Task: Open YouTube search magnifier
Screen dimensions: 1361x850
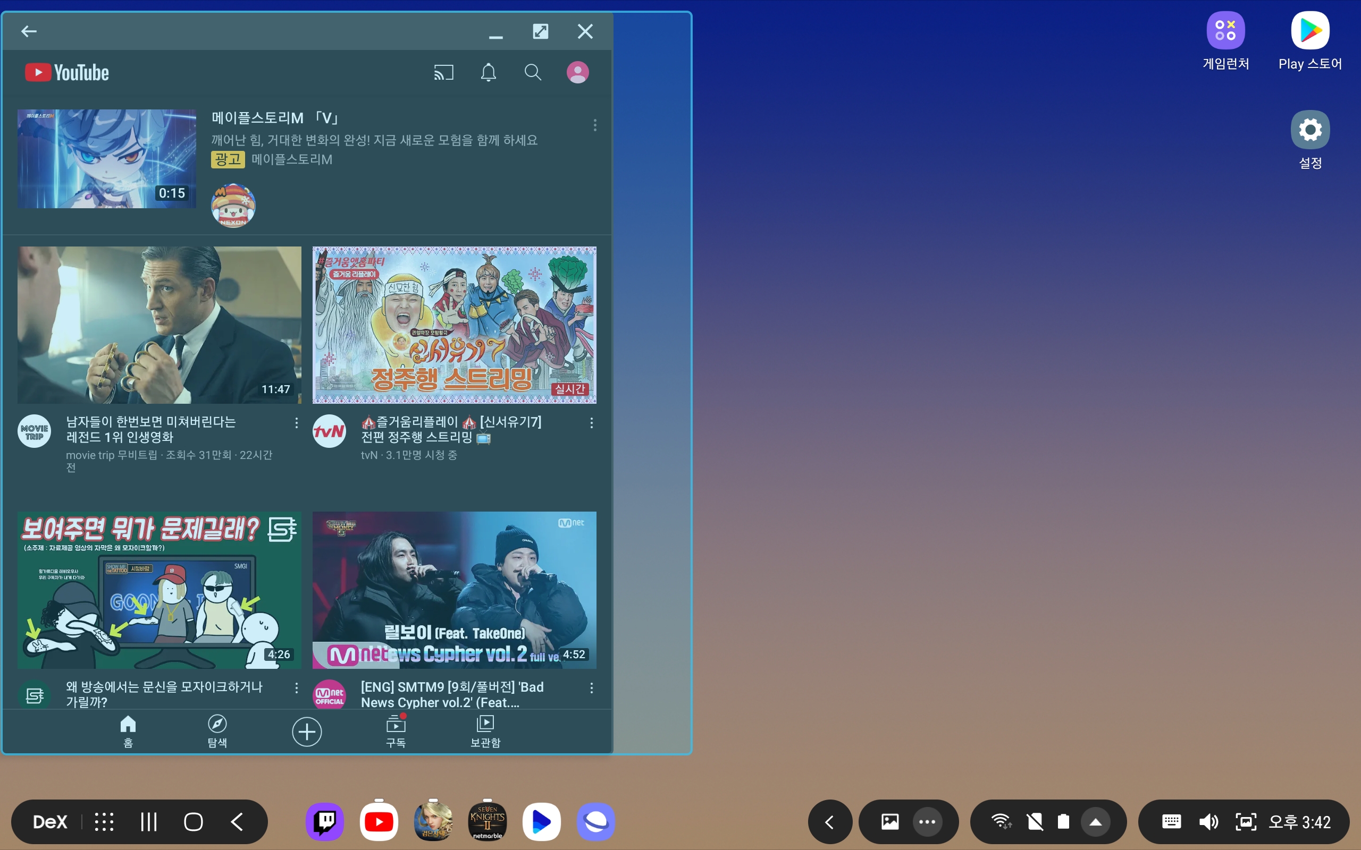Action: coord(533,73)
